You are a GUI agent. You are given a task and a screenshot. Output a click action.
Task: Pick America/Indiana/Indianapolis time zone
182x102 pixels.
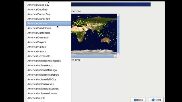click(49, 61)
